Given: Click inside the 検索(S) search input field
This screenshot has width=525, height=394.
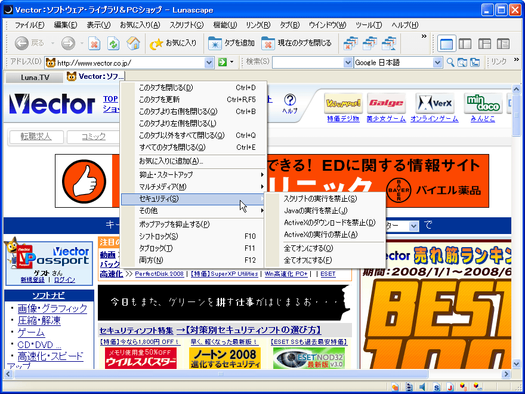Looking at the screenshot, I should click(308, 62).
